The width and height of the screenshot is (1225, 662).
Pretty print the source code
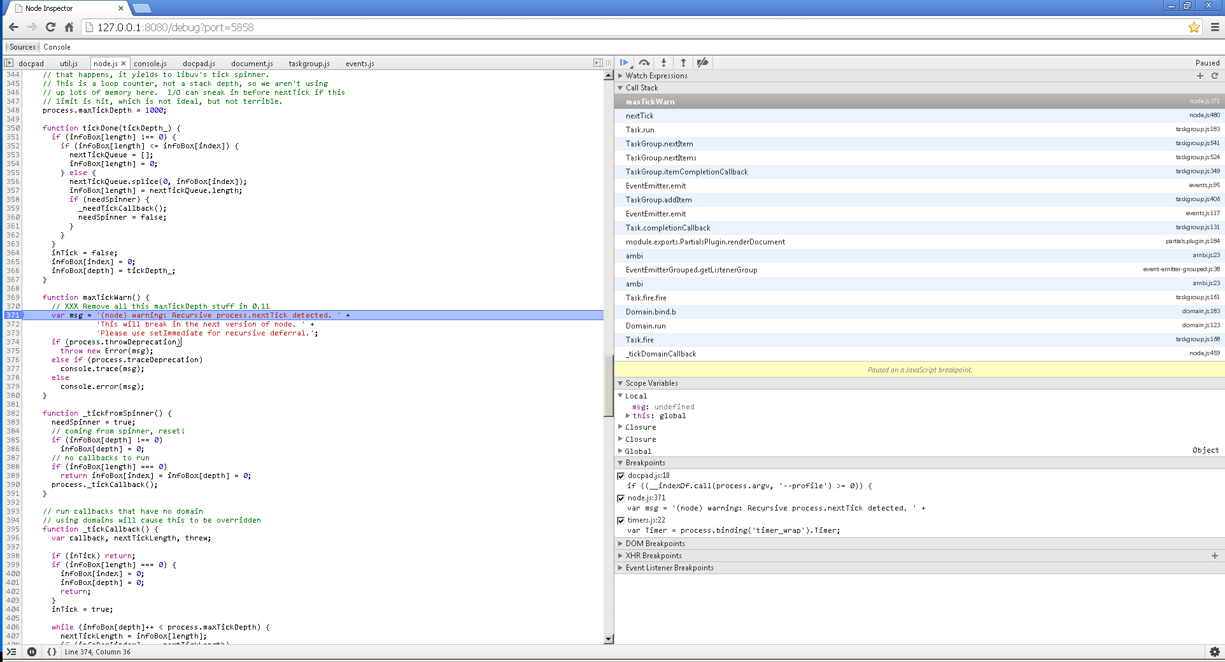52,652
